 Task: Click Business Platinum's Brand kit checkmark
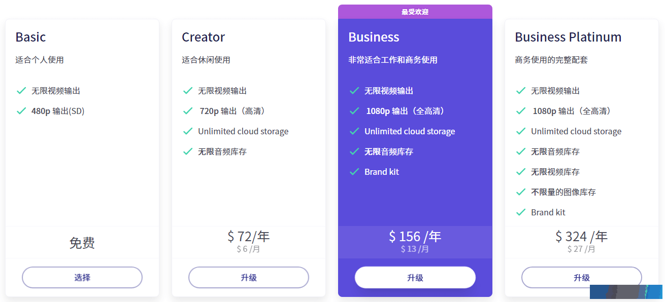(521, 212)
